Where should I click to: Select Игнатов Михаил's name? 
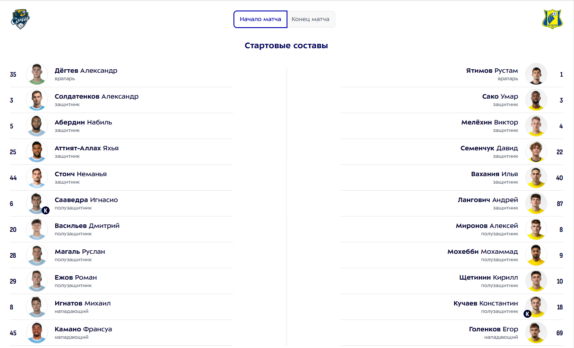(83, 303)
